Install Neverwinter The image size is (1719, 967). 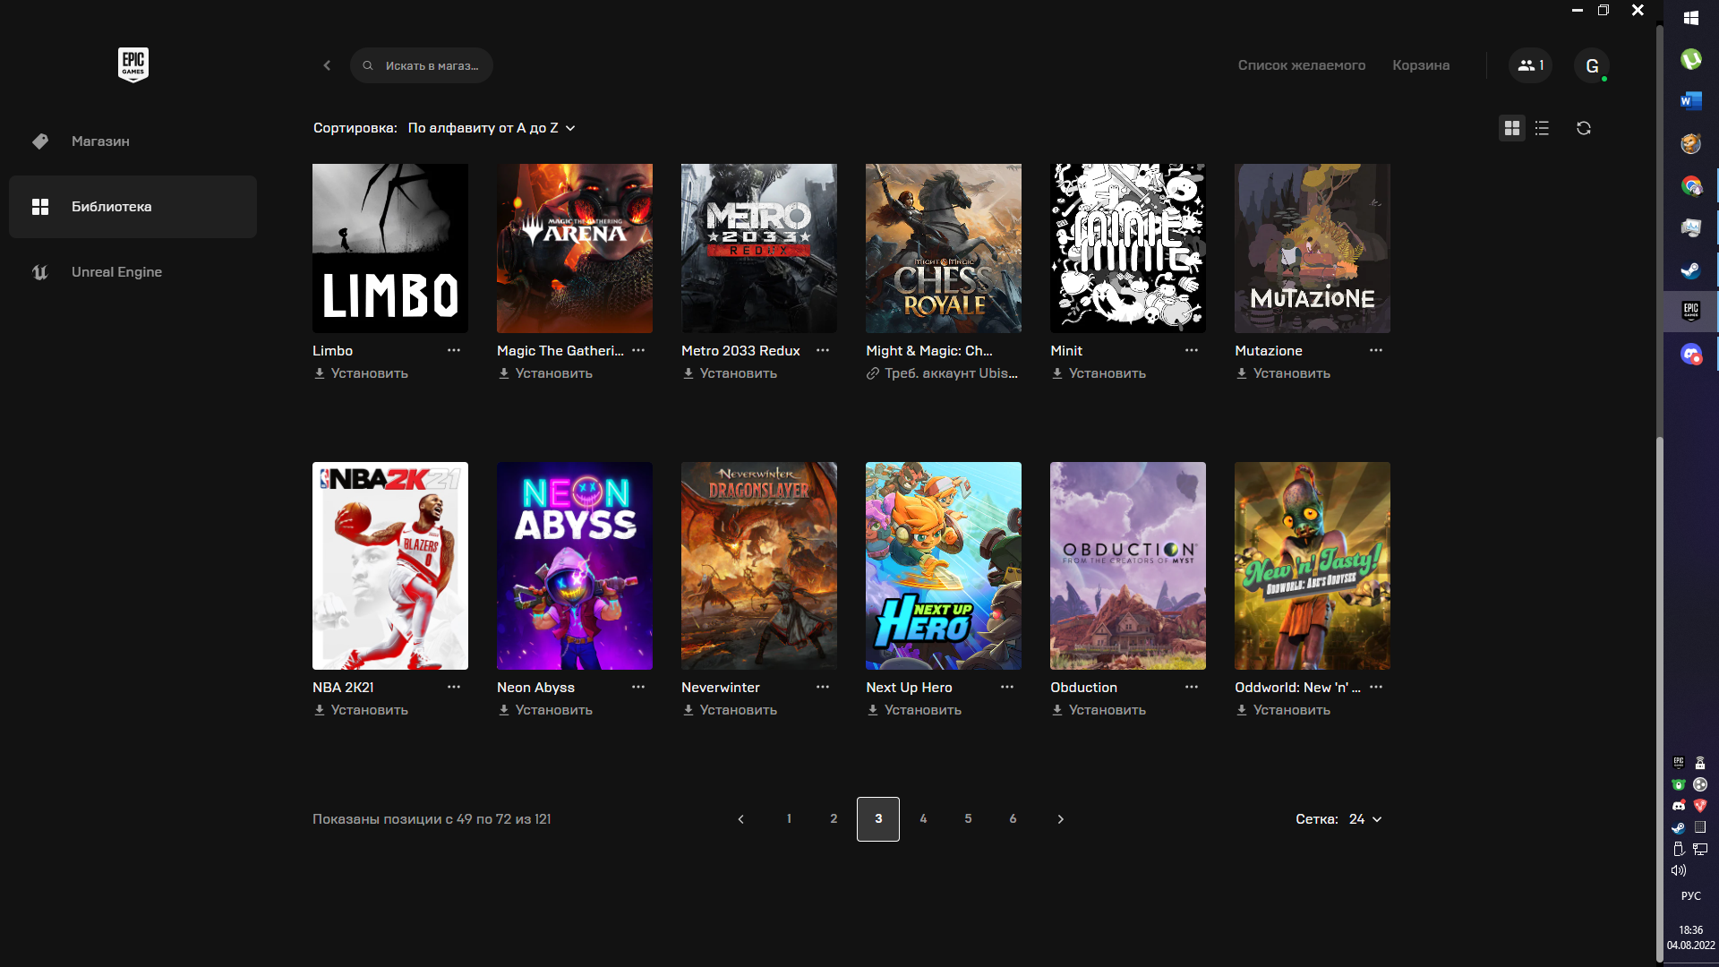[730, 710]
